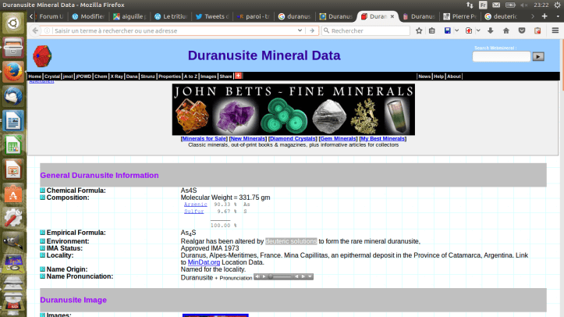Open the Downloads arrow icon
Viewport: 564px width, 317px height.
pyautogui.click(x=490, y=31)
